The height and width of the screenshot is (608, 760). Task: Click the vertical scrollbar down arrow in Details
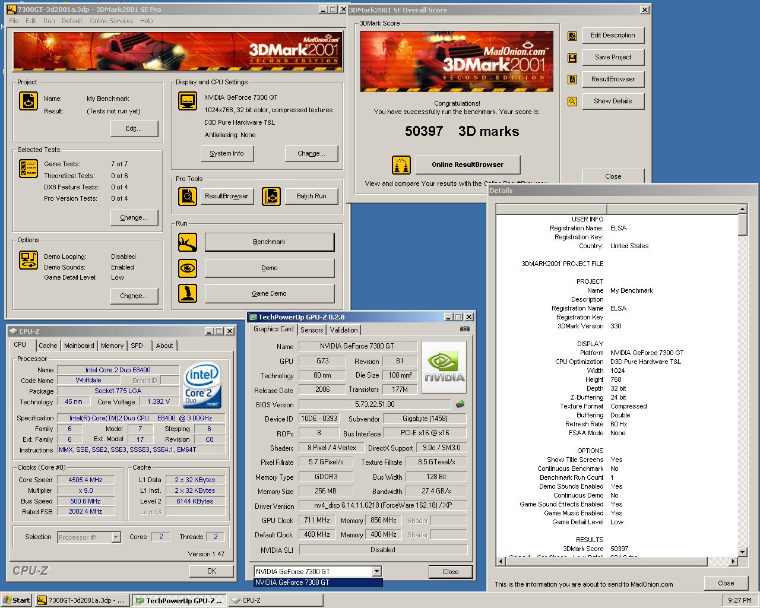[x=743, y=552]
